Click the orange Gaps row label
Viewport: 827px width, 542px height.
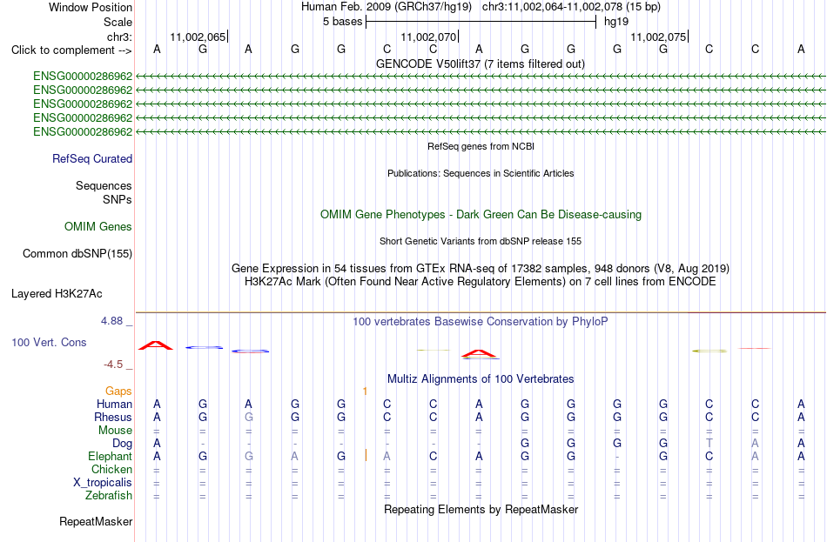coord(118,391)
